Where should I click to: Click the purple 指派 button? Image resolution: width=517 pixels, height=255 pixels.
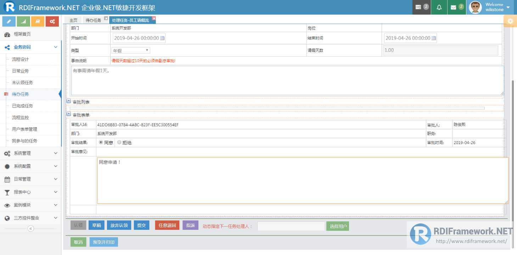(190, 225)
